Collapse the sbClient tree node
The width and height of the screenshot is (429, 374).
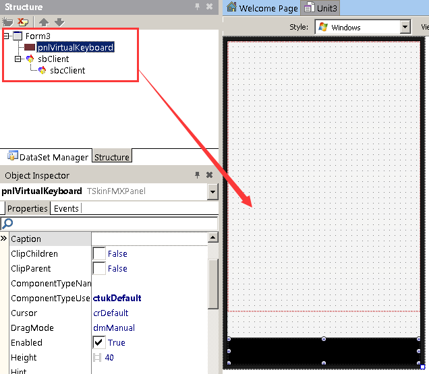click(19, 59)
